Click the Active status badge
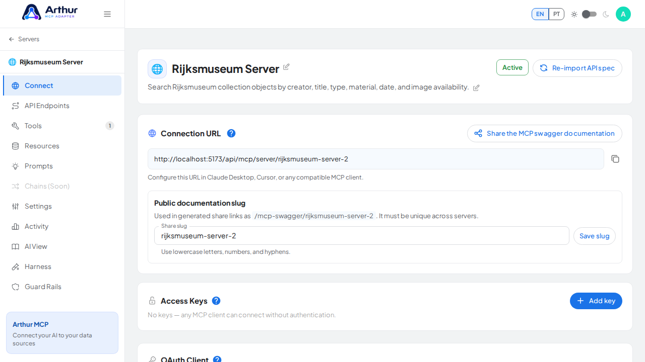Viewport: 645px width, 362px height. 512,67
